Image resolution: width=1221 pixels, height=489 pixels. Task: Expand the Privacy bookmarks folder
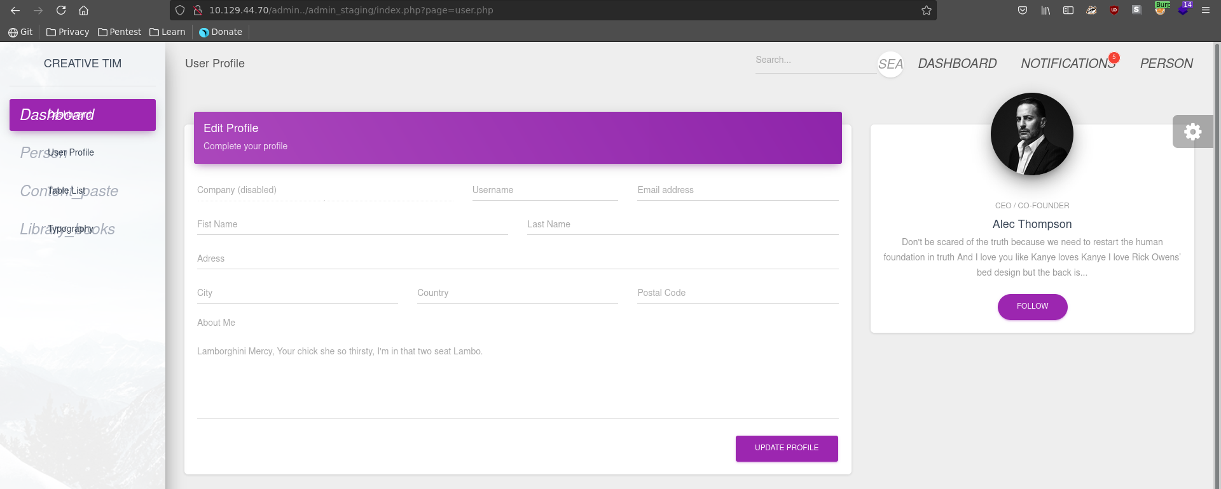pos(67,32)
